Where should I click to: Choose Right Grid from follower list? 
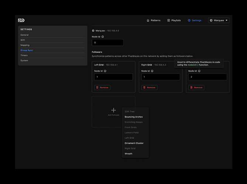[x=135, y=148]
